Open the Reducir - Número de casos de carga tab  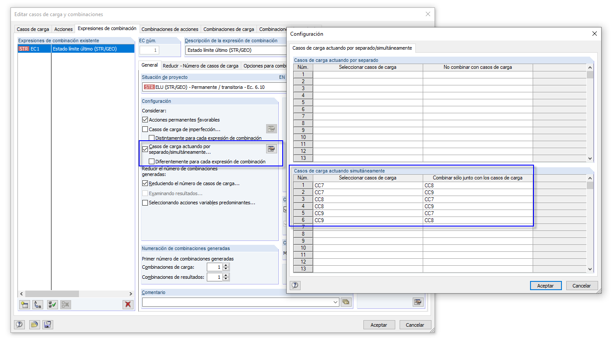pyautogui.click(x=201, y=66)
